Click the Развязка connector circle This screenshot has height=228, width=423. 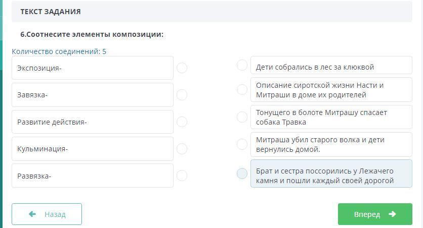[182, 176]
